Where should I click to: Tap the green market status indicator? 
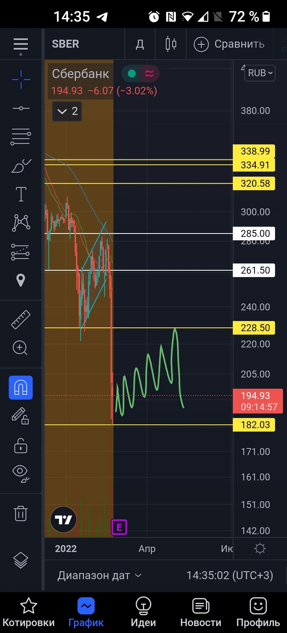click(132, 74)
